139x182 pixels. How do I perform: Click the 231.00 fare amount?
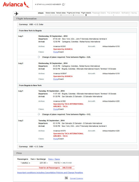[43, 163]
